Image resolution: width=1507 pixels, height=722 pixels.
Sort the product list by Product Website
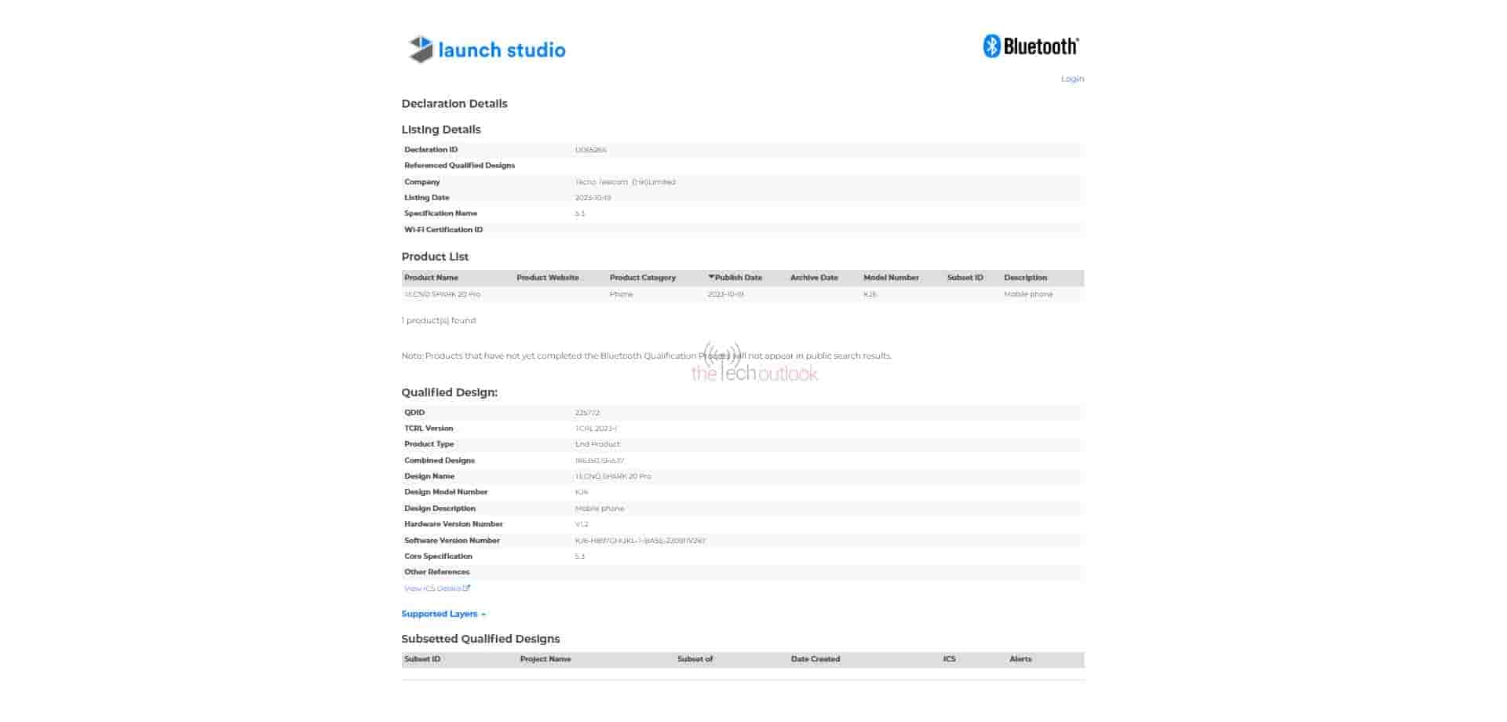coord(547,278)
